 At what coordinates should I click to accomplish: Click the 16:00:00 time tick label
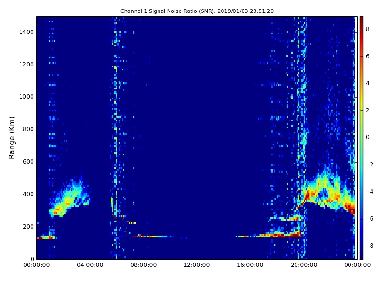pos(250,265)
